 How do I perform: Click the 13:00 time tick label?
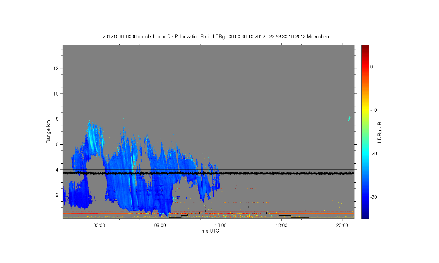click(x=221, y=226)
